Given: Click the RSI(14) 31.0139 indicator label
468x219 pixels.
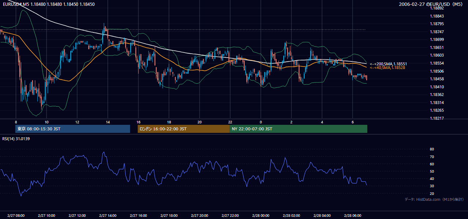Looking at the screenshot, I should click(16, 139).
